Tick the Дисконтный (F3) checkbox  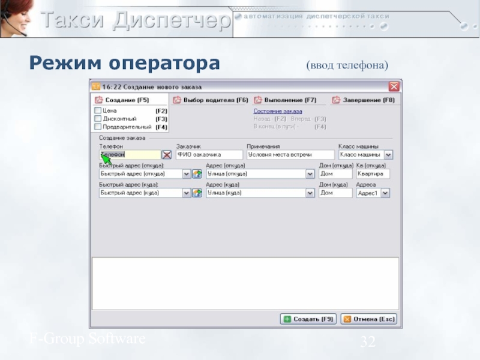point(98,118)
